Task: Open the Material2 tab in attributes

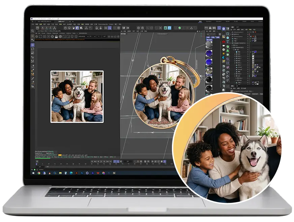Action: tap(247, 94)
